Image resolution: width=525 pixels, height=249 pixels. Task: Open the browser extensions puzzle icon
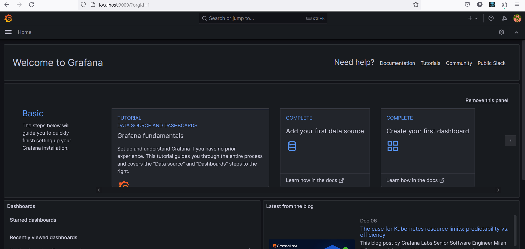pos(504,4)
